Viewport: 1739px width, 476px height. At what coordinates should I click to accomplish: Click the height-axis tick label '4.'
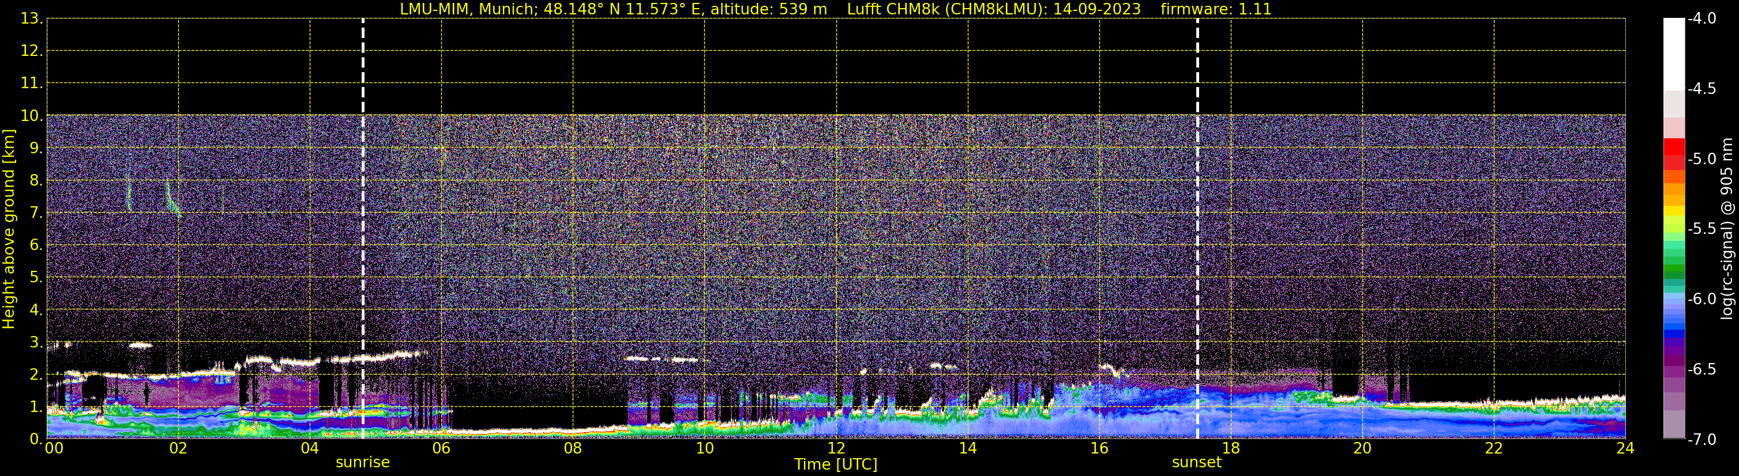coord(36,309)
